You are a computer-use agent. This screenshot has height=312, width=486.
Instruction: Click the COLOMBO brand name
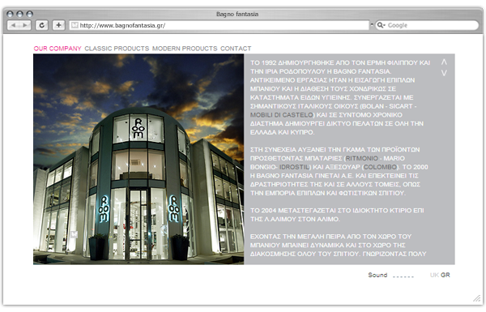(381, 167)
